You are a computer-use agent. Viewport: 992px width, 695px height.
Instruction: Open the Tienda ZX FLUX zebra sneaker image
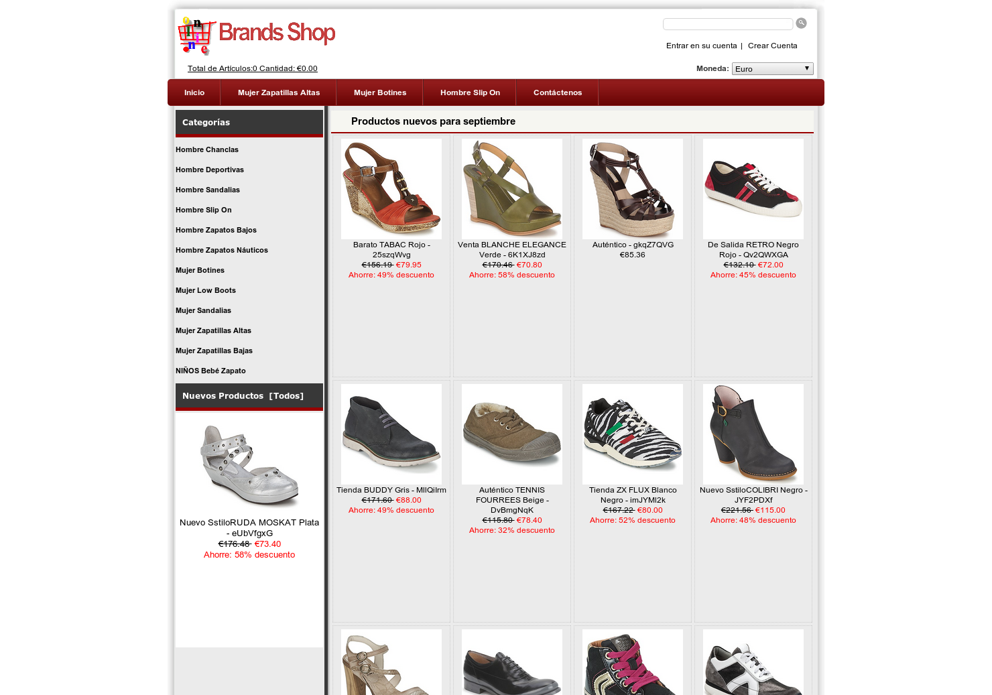tap(633, 434)
